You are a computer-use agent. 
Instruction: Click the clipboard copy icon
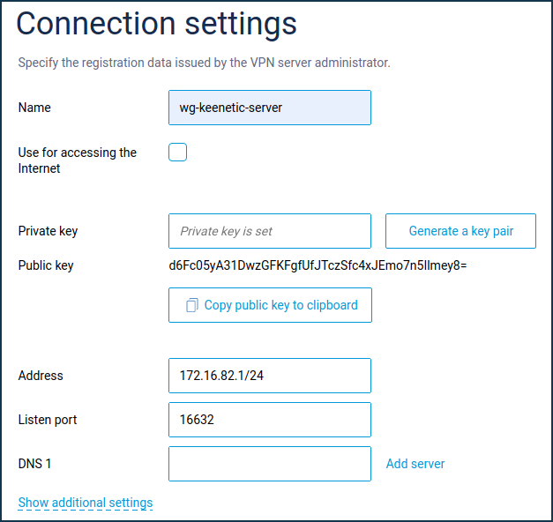tap(192, 305)
